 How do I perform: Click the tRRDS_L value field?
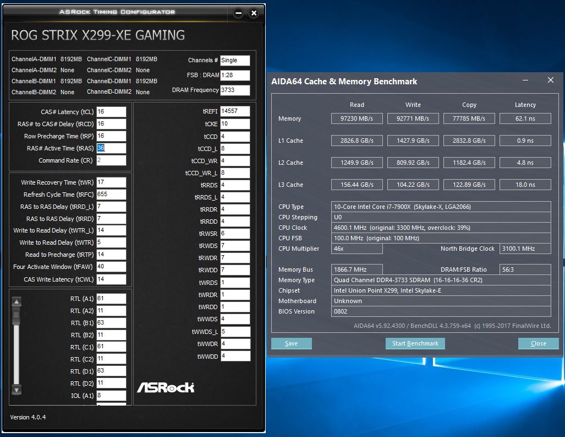[x=235, y=197]
